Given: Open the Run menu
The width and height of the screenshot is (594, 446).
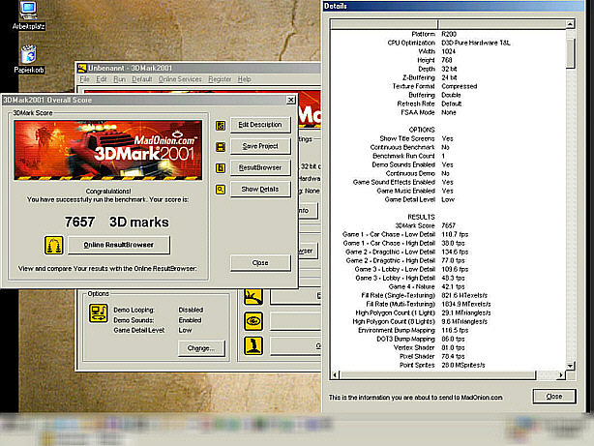Looking at the screenshot, I should [119, 79].
